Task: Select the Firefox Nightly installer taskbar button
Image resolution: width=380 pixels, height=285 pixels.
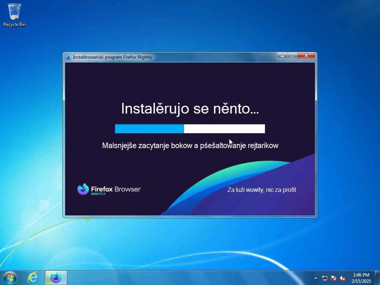Action: point(56,278)
